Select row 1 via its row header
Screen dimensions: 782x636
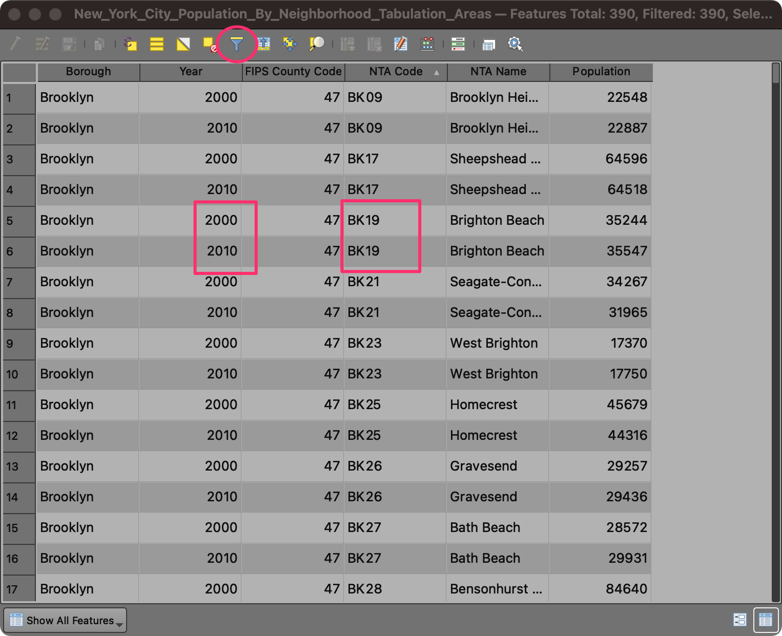19,98
